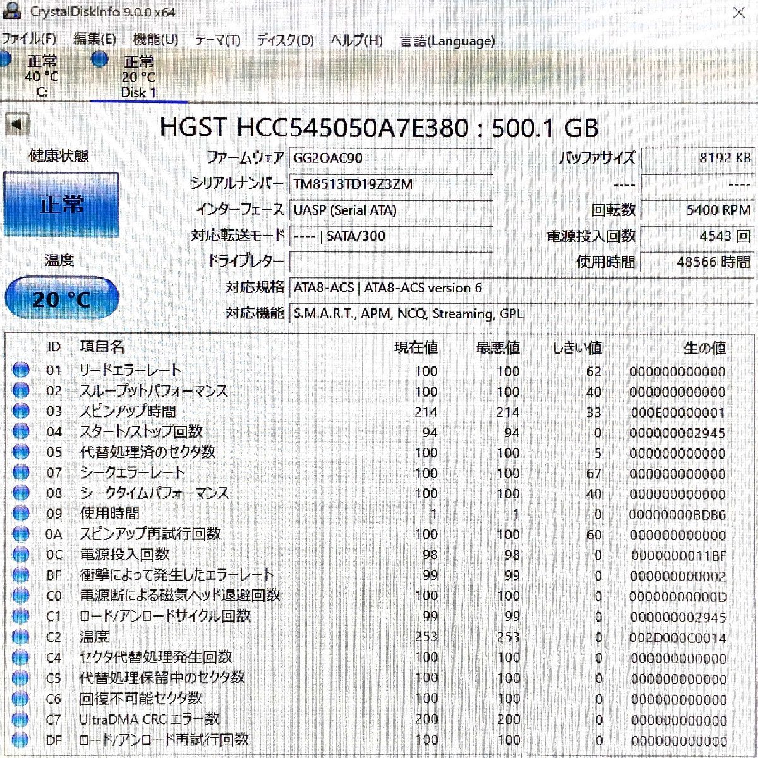Go to previous disk with left arrow

[17, 124]
